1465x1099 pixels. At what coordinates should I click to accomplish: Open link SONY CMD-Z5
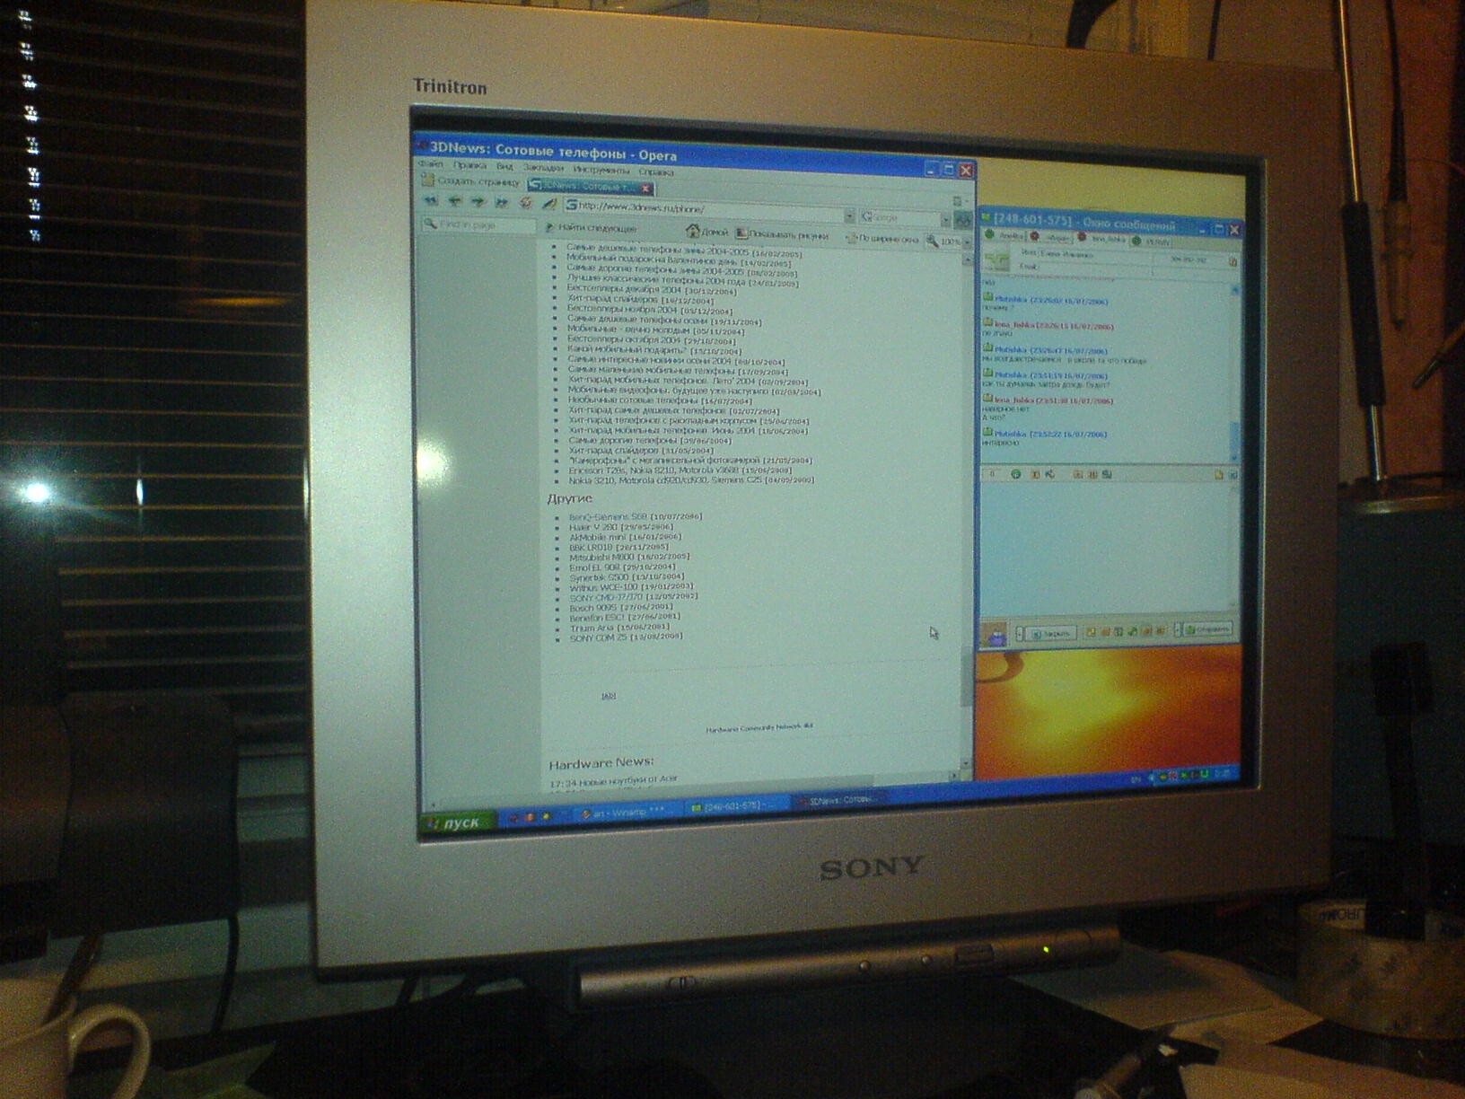tap(598, 637)
